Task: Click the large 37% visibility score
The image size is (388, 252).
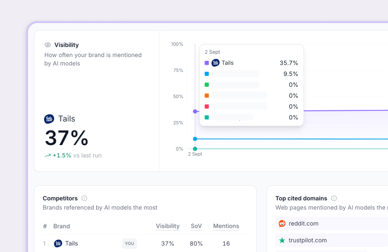Action: [x=66, y=138]
